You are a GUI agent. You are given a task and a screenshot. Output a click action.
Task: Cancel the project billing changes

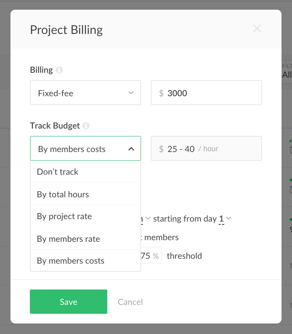point(130,301)
